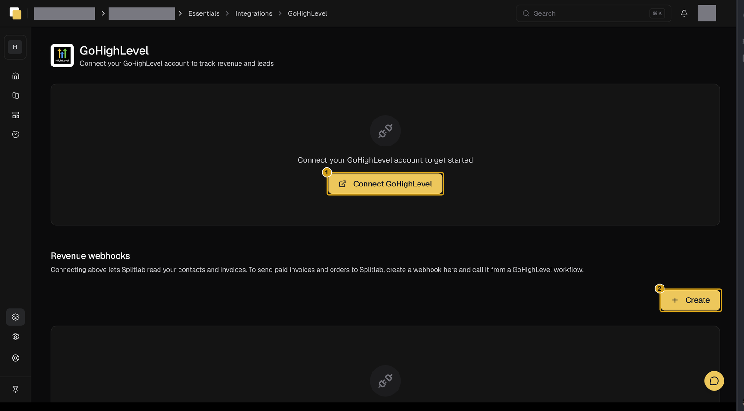The height and width of the screenshot is (411, 744).
Task: Open the lifebuoy support icon in the sidebar
Action: coord(15,358)
